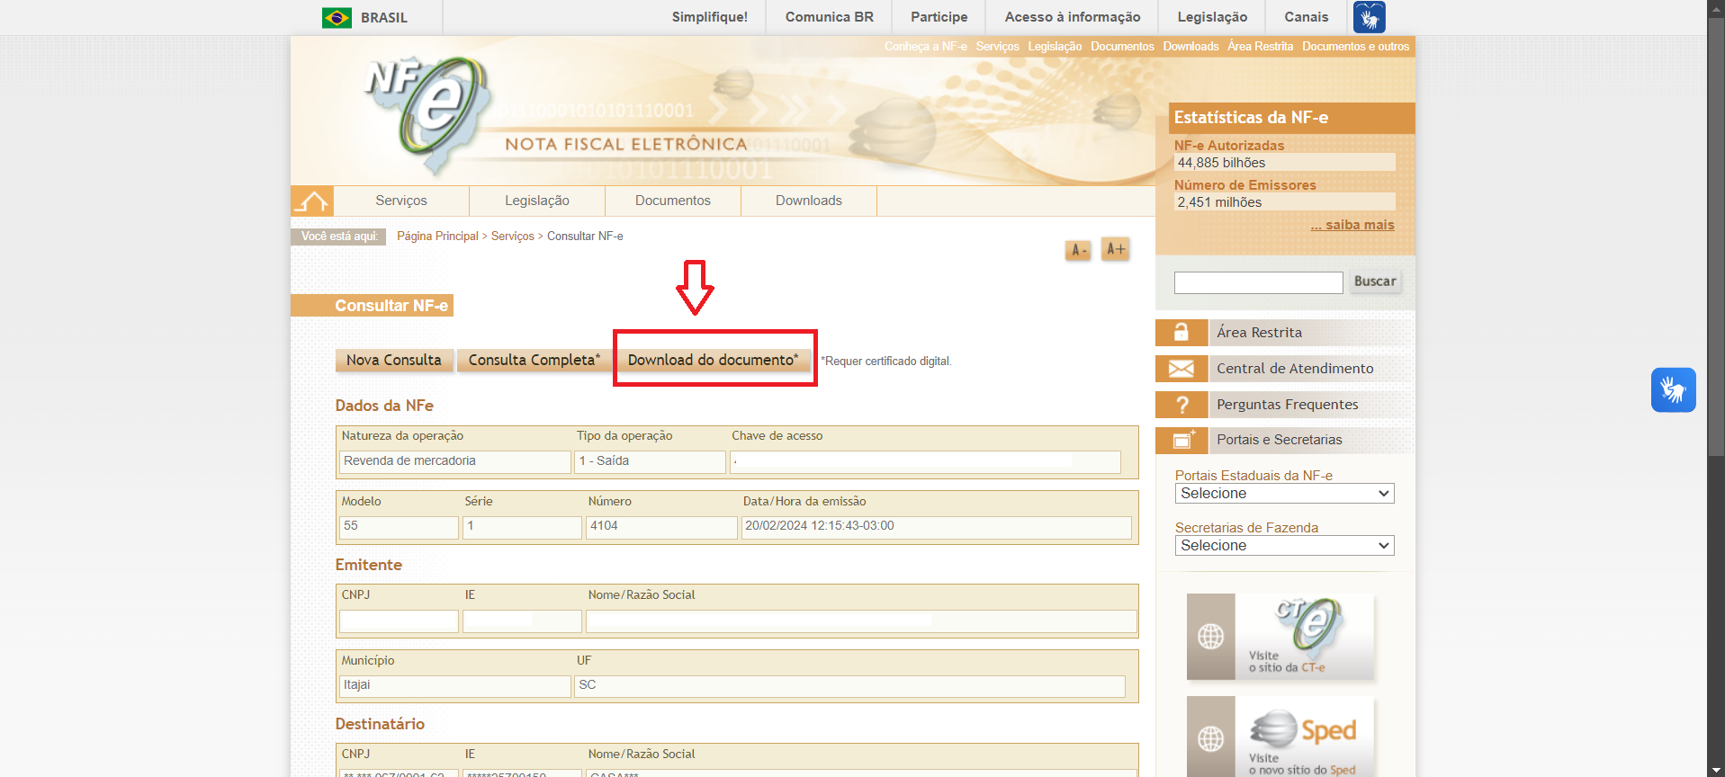Click the Brazil flag icon
Image resolution: width=1725 pixels, height=777 pixels.
click(x=337, y=17)
